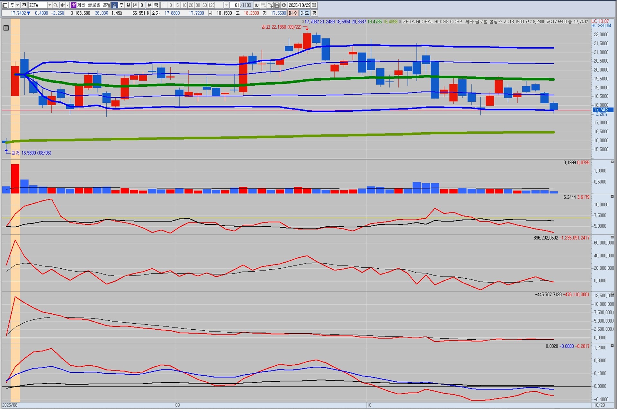The width and height of the screenshot is (617, 409).
Task: Click the floppy disk save icon
Action: [x=277, y=5]
